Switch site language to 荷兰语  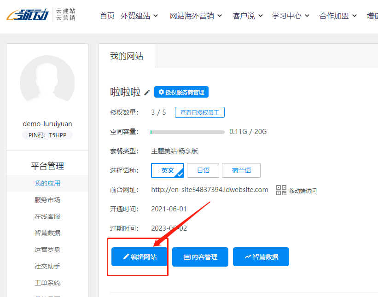point(241,170)
